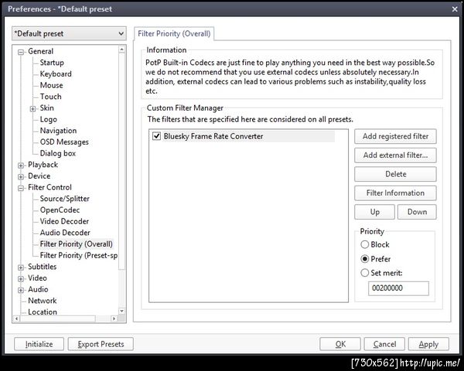Click the tree scrollbar up arrow
This screenshot has height=371, width=464.
pyautogui.click(x=121, y=49)
